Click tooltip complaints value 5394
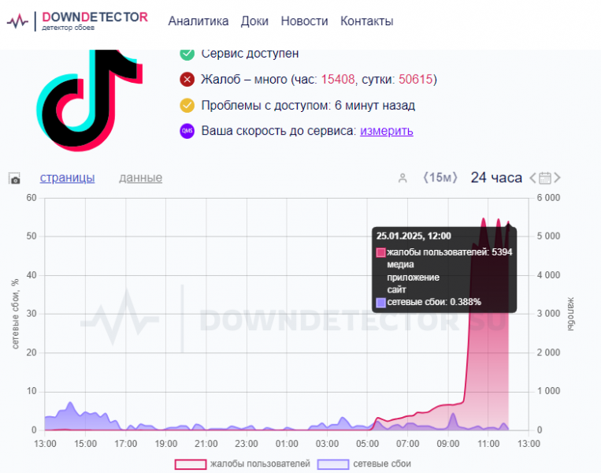This screenshot has width=601, height=473. [502, 252]
